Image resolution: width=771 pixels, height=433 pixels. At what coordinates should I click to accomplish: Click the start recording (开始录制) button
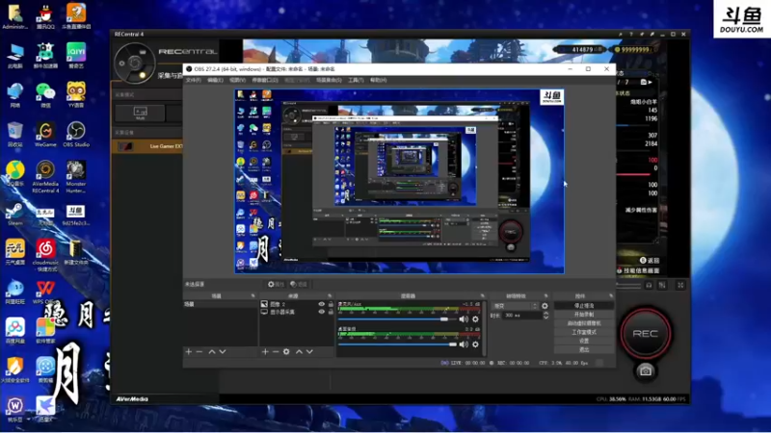point(584,315)
